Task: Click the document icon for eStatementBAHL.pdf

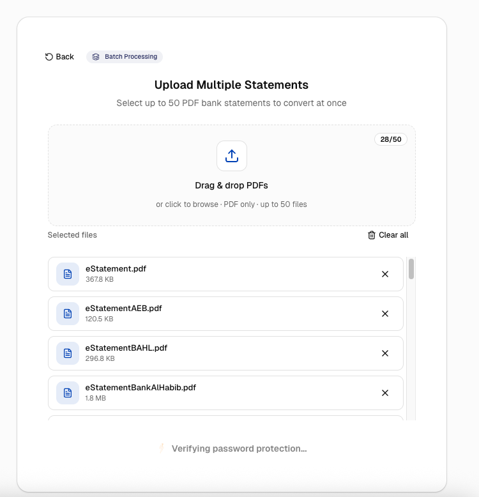Action: (68, 353)
